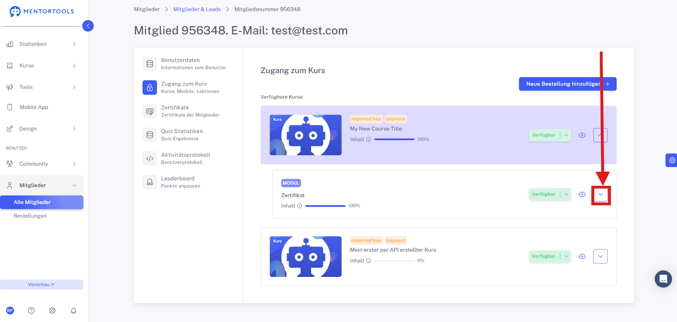Screen dimensions: 677x322
Task: Click the notification bell icon
Action: pos(74,311)
